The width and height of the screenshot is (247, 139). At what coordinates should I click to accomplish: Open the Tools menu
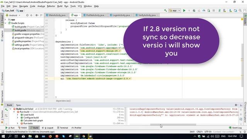pyautogui.click(x=73, y=6)
